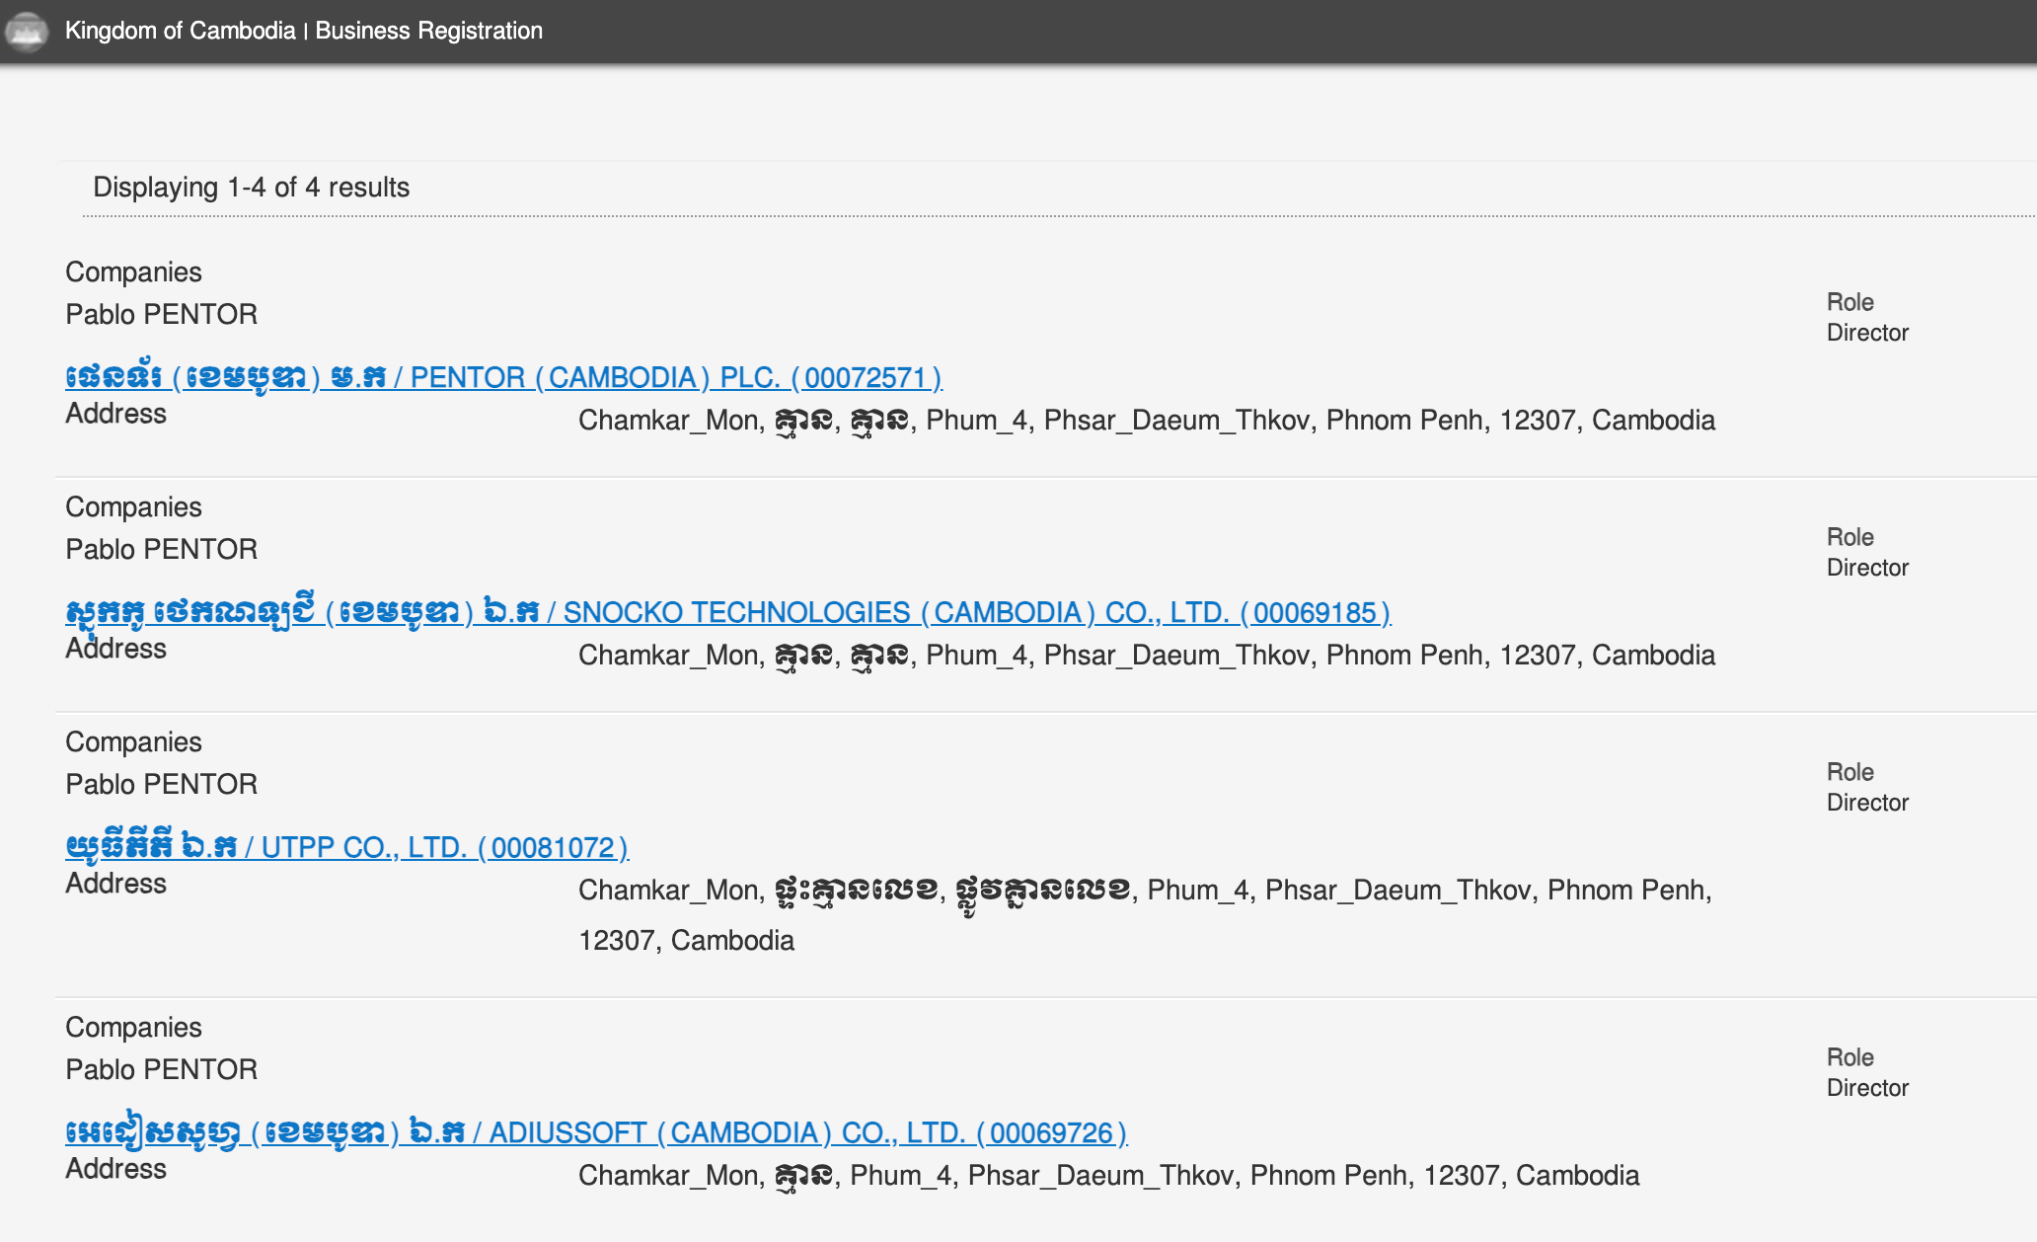
Task: Click Pablo PENTOR name in fourth result
Action: pyautogui.click(x=161, y=1069)
